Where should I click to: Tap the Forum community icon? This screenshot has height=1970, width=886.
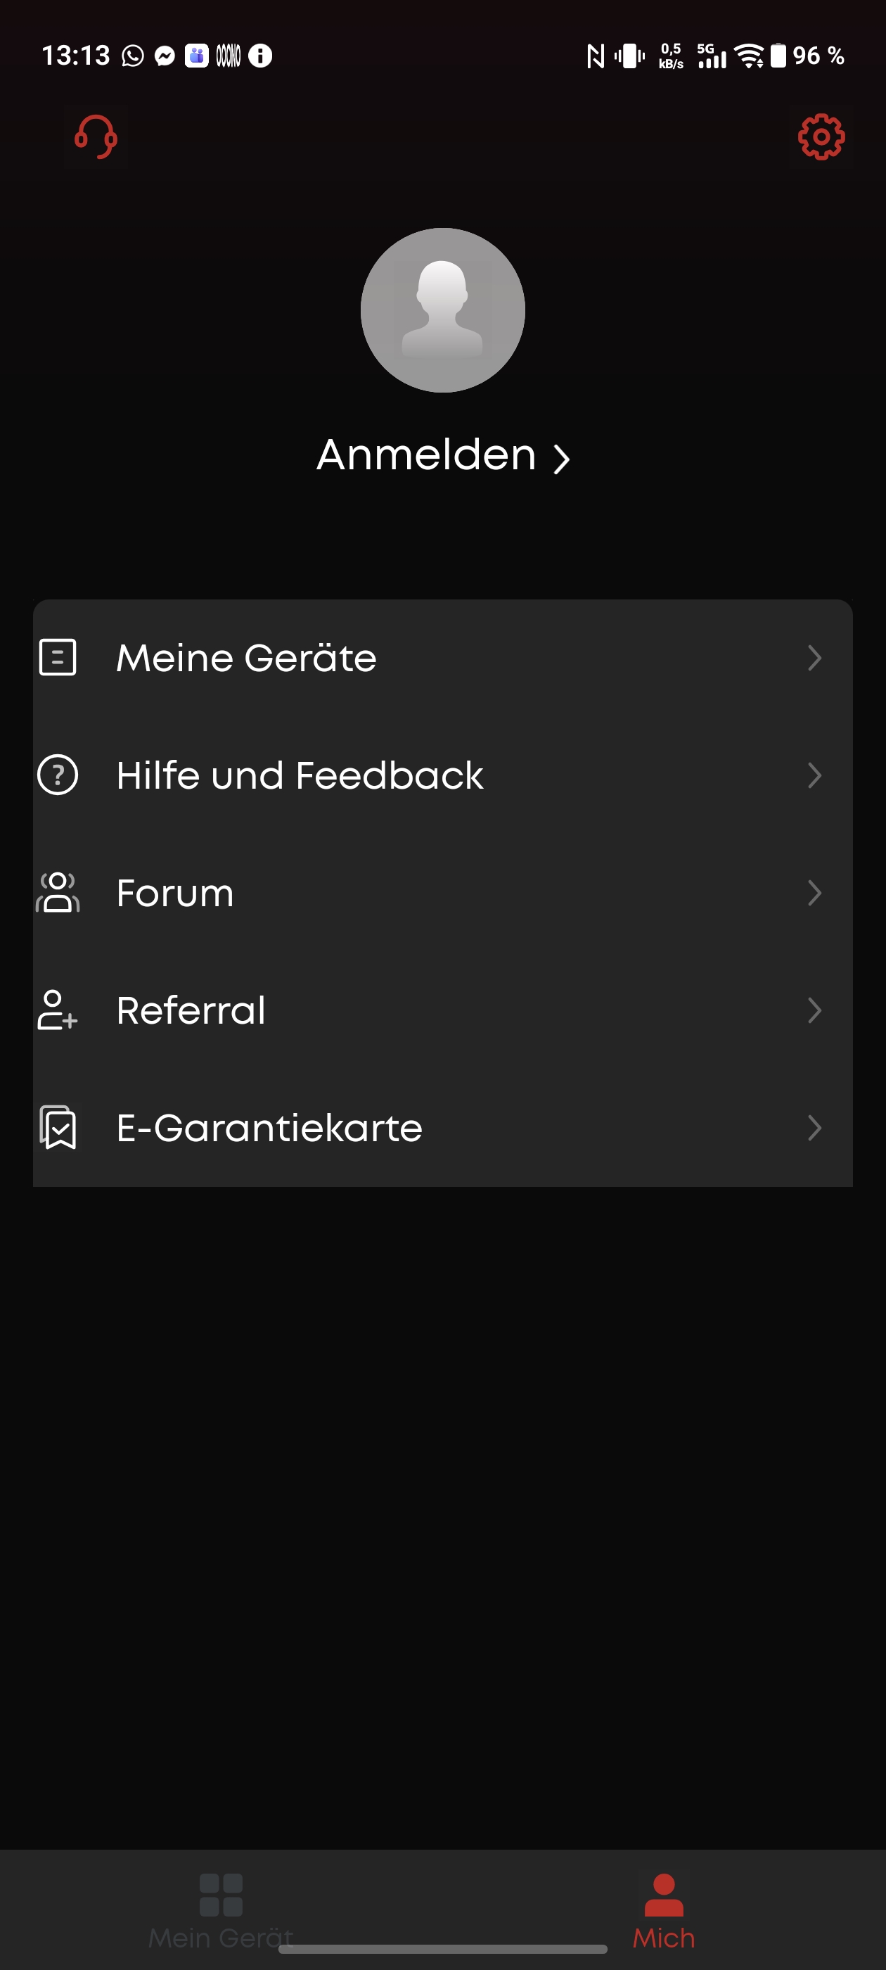(58, 892)
